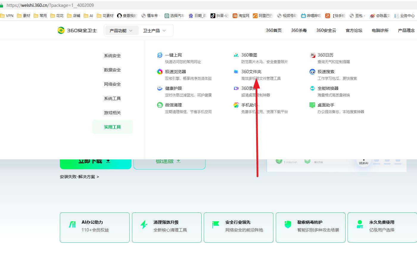Click the 极速版 download button

tap(169, 164)
